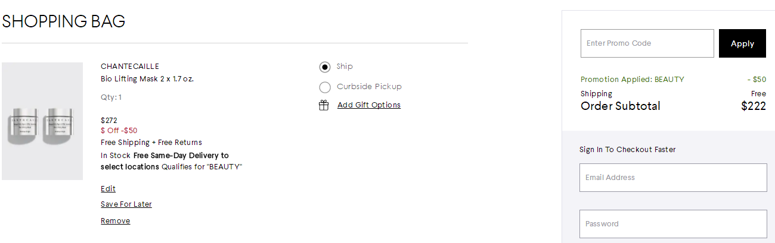The image size is (775, 243).
Task: Click the Curbside Pickup label text
Action: 369,87
